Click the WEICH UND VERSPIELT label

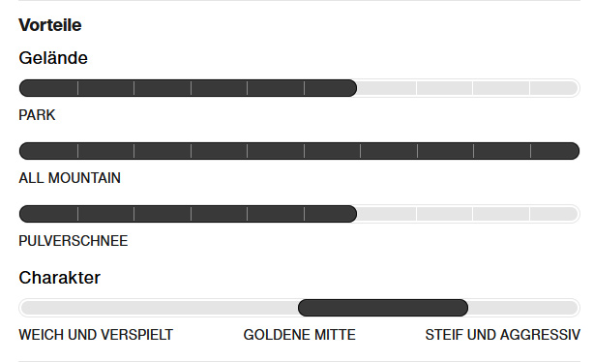click(96, 335)
